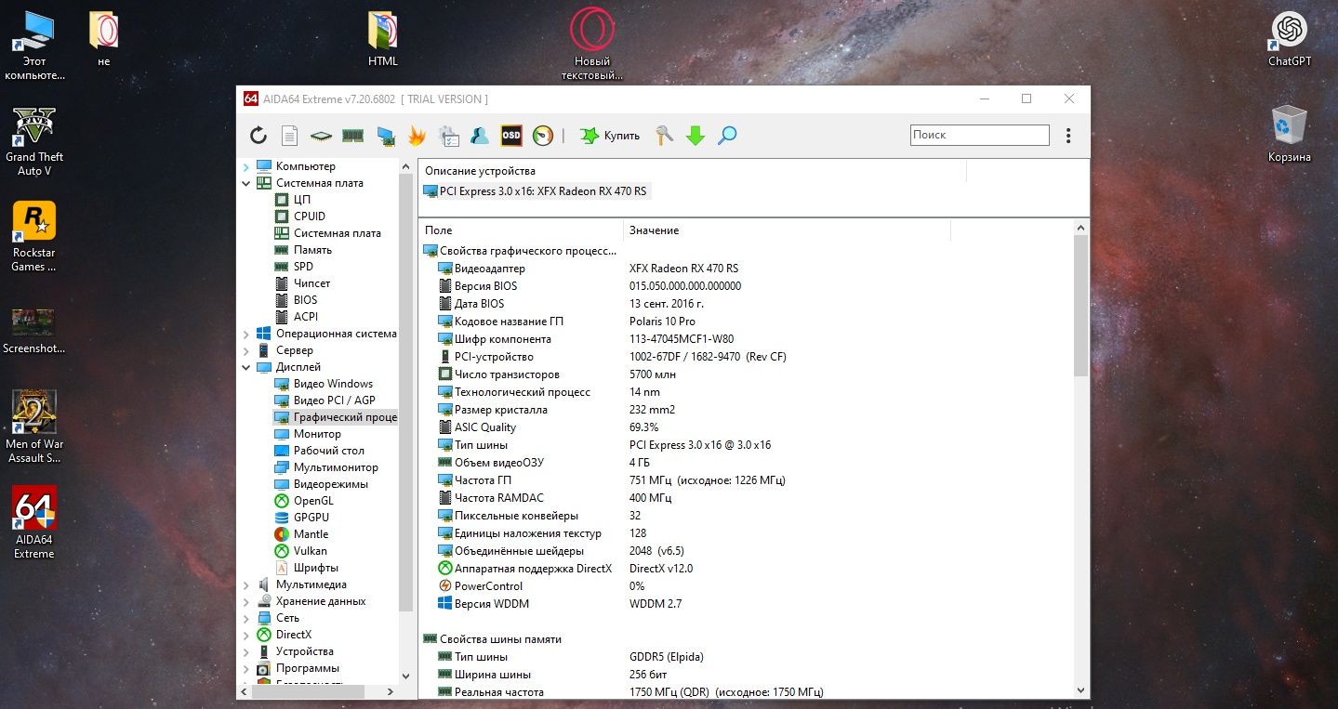Click the Поиск search field
The width and height of the screenshot is (1338, 709).
979,135
